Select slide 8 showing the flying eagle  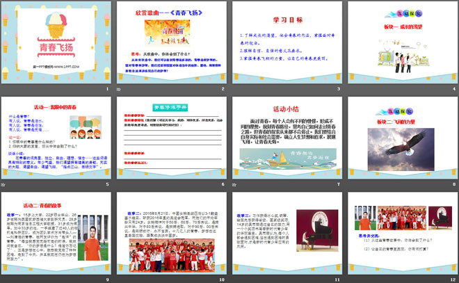[403, 138]
